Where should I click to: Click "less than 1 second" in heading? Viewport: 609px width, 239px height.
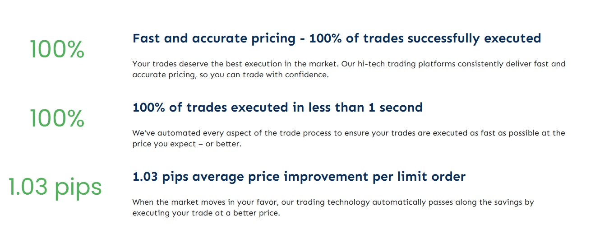(x=365, y=108)
